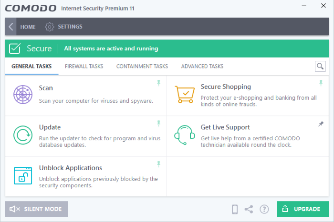Click 'Scan your computer for viruses and spyware.'
The height and width of the screenshot is (222, 334).
point(96,101)
